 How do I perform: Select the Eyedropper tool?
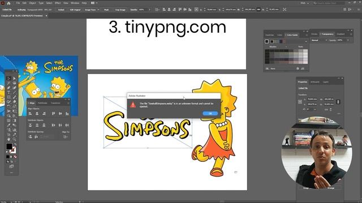click(9, 125)
